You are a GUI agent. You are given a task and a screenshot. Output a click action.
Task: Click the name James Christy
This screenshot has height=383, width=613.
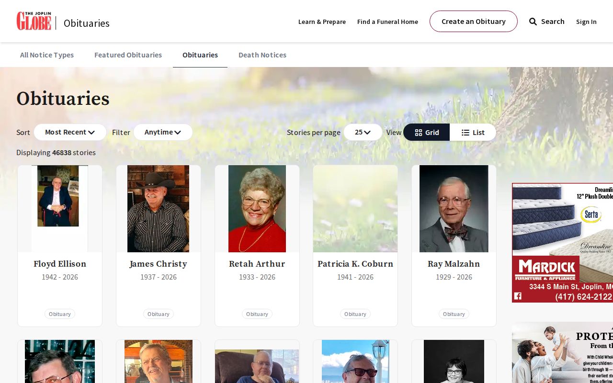[x=159, y=264]
